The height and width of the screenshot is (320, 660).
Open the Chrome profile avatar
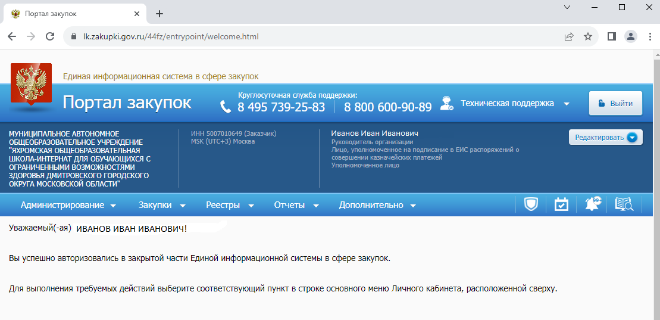click(x=630, y=36)
